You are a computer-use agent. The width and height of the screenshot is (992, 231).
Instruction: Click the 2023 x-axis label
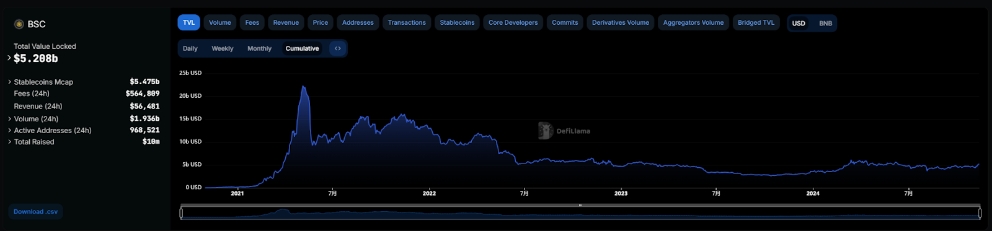tap(621, 193)
